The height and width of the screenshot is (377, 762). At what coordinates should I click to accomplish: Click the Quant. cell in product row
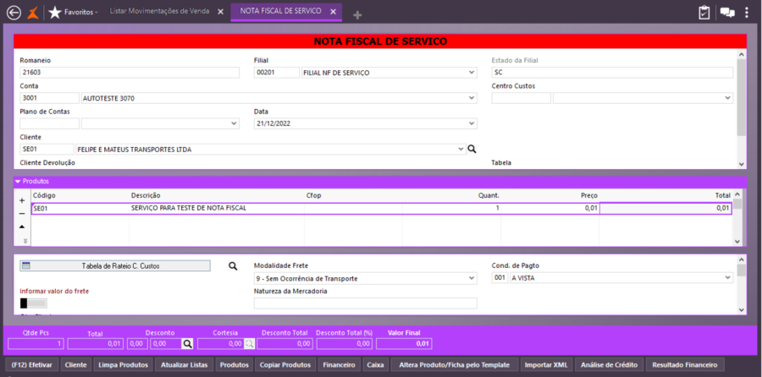pyautogui.click(x=451, y=208)
